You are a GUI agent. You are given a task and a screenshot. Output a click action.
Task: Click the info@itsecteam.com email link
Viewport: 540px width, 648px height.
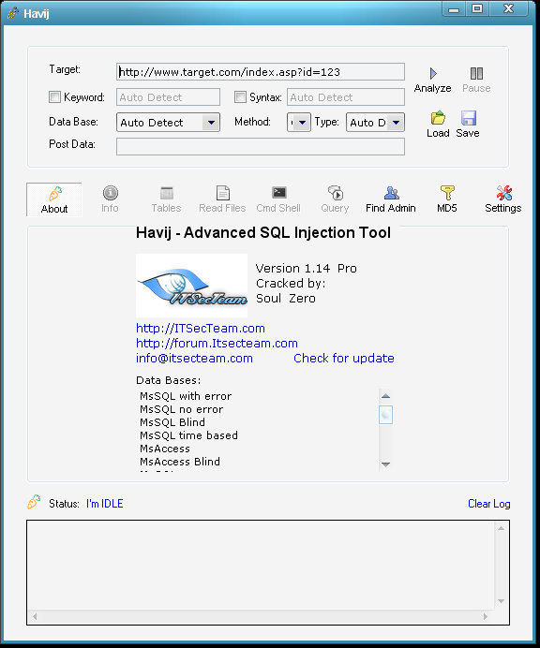coord(194,359)
